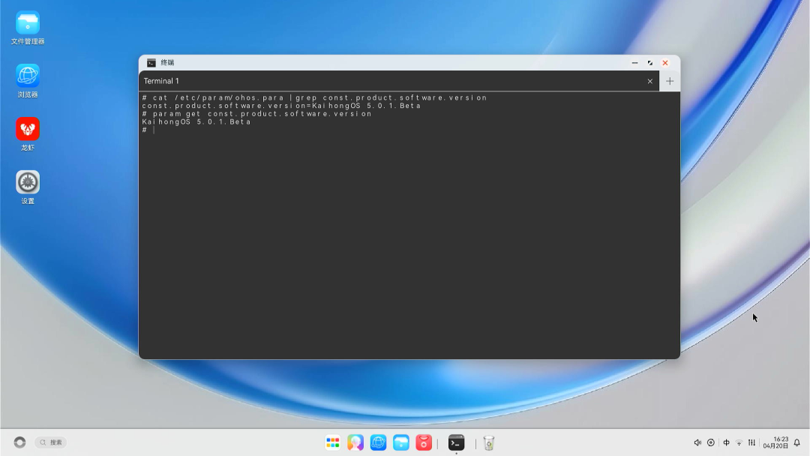Viewport: 810px width, 456px height.
Task: Click the 'KaihongOS 5.0.1.Beta' output line
Action: 196,122
